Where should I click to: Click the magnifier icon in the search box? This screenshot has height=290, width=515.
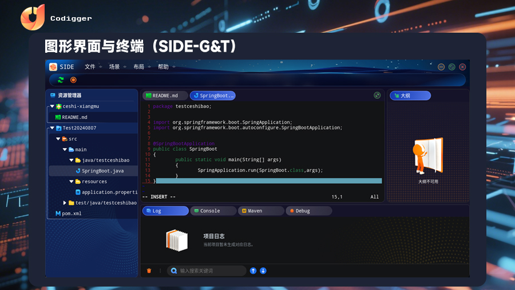click(174, 271)
